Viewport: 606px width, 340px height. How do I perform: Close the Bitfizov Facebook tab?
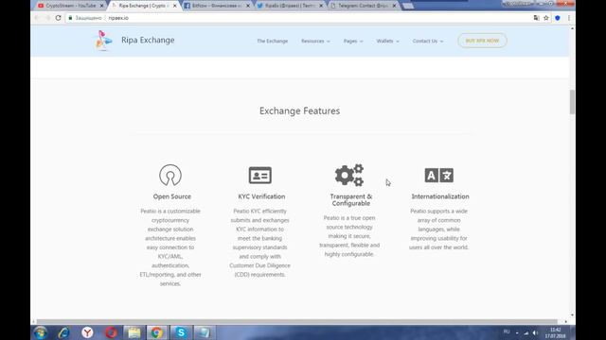tap(248, 6)
